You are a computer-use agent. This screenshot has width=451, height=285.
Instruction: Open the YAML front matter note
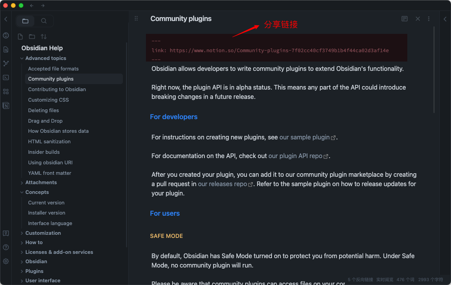50,173
